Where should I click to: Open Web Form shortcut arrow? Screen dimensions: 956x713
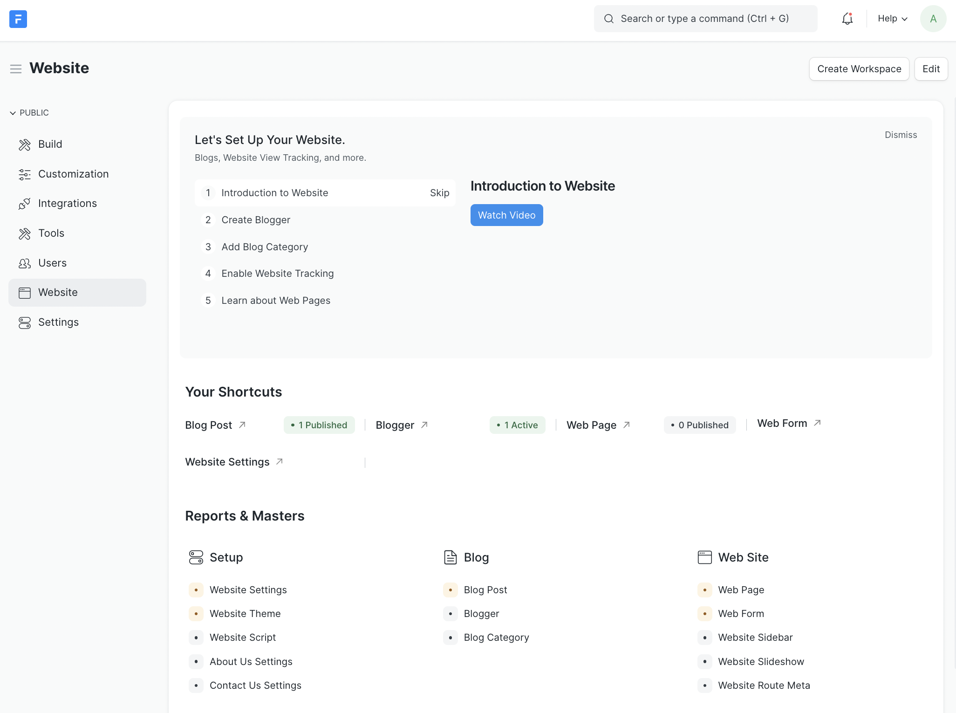[x=817, y=423]
